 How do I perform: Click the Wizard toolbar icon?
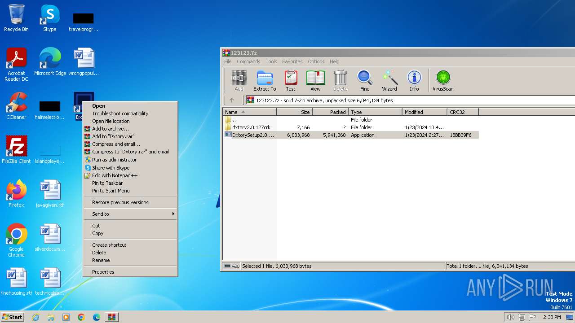pyautogui.click(x=389, y=81)
